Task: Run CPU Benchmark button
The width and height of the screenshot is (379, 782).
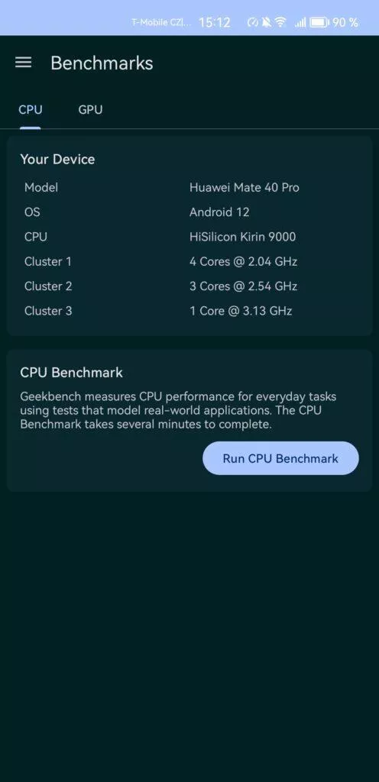Action: click(x=280, y=458)
